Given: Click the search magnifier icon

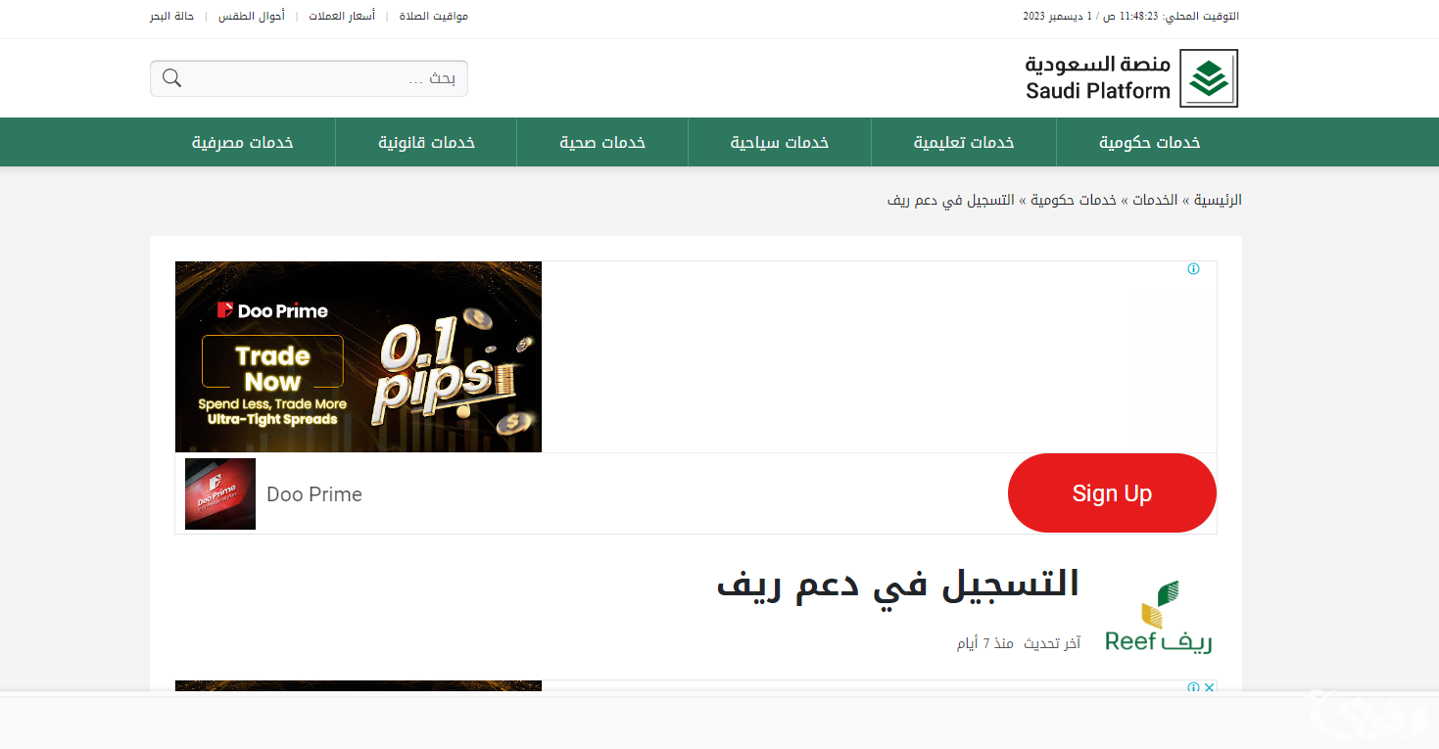Looking at the screenshot, I should coord(172,78).
